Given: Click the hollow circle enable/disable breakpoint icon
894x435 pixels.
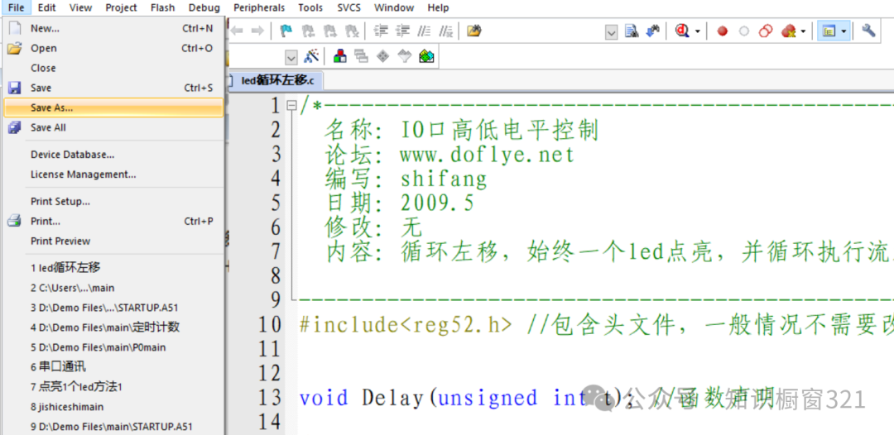Looking at the screenshot, I should 744,31.
